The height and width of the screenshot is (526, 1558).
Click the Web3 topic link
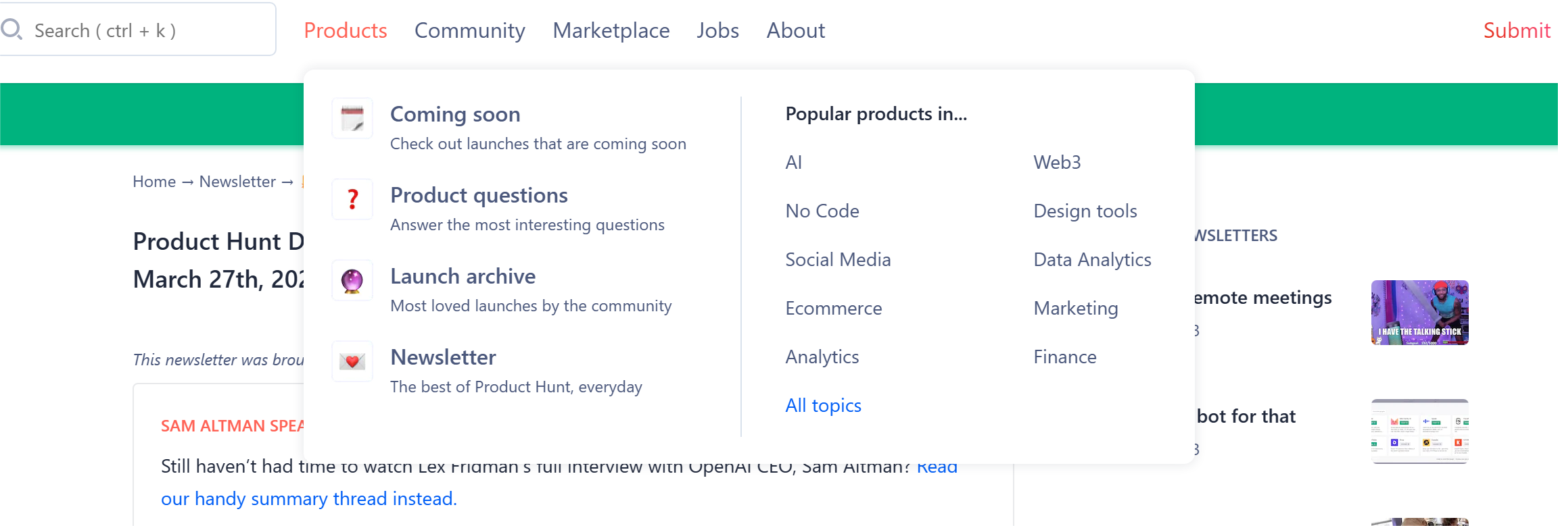pos(1056,162)
